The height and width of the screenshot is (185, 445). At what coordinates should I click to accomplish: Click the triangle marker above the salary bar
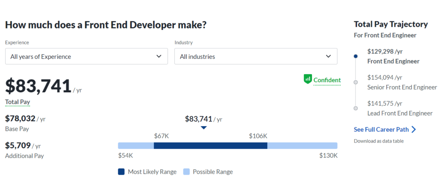[x=203, y=127]
